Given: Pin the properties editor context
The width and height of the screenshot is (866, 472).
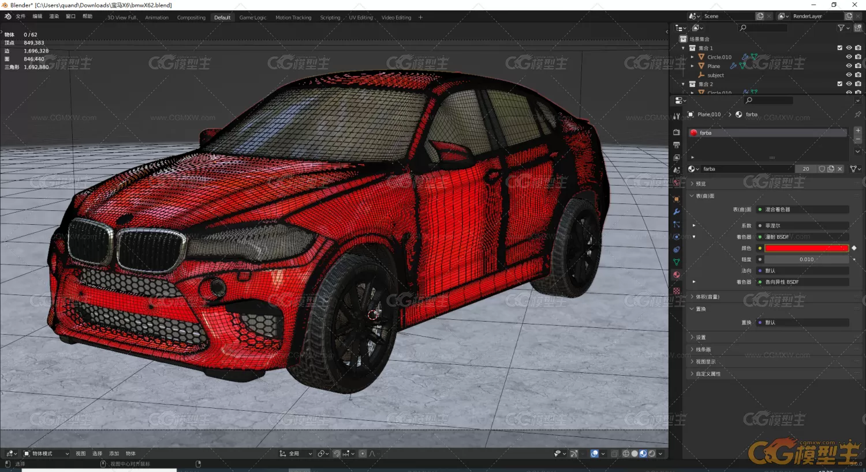Looking at the screenshot, I should click(858, 114).
